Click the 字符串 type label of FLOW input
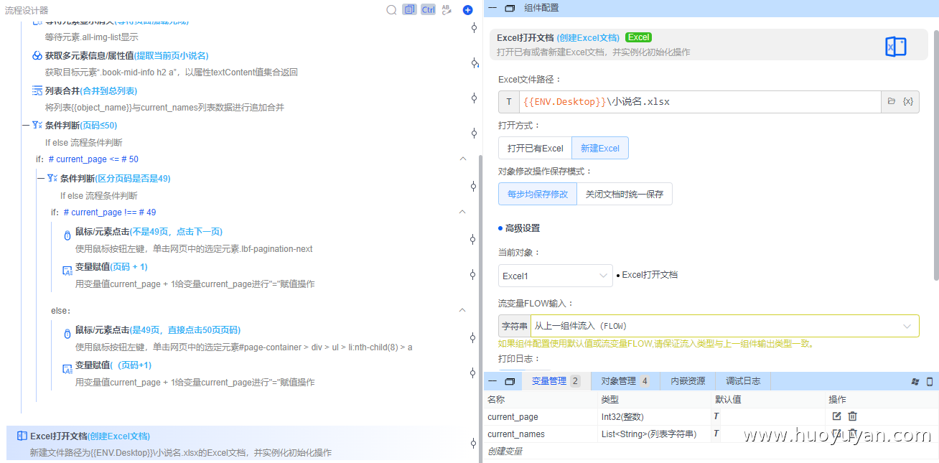 515,326
